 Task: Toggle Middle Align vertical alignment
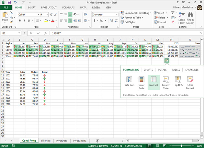pos(66,14)
